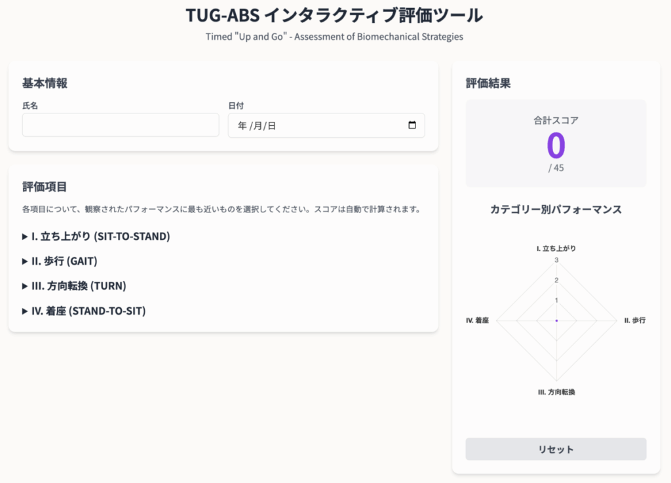
Task: Expand the IV. 着座 (STAND-TO-SIT) section
Action: pyautogui.click(x=84, y=311)
